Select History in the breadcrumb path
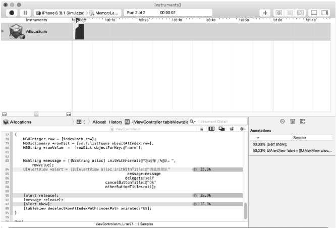 115,122
